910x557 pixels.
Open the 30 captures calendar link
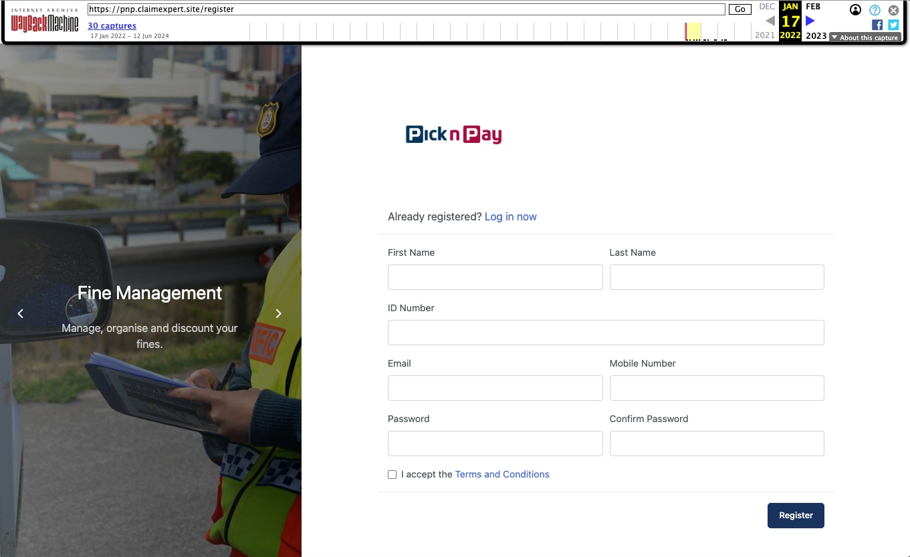pyautogui.click(x=112, y=26)
